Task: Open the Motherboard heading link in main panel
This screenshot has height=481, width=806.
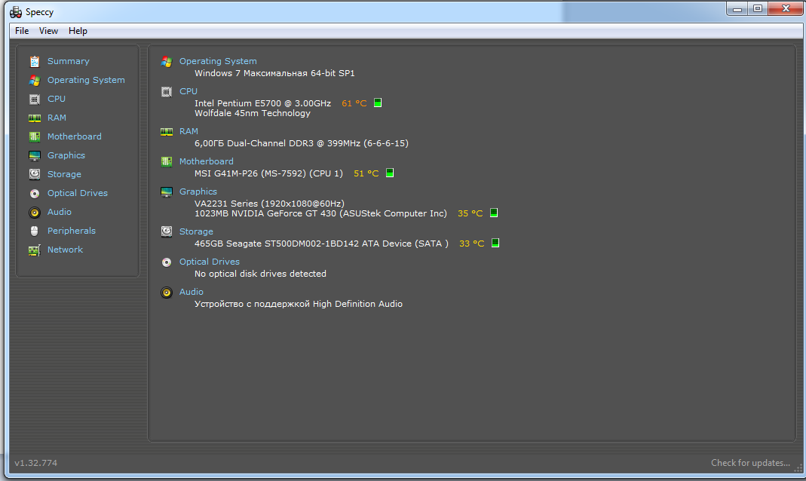Action: pyautogui.click(x=206, y=161)
